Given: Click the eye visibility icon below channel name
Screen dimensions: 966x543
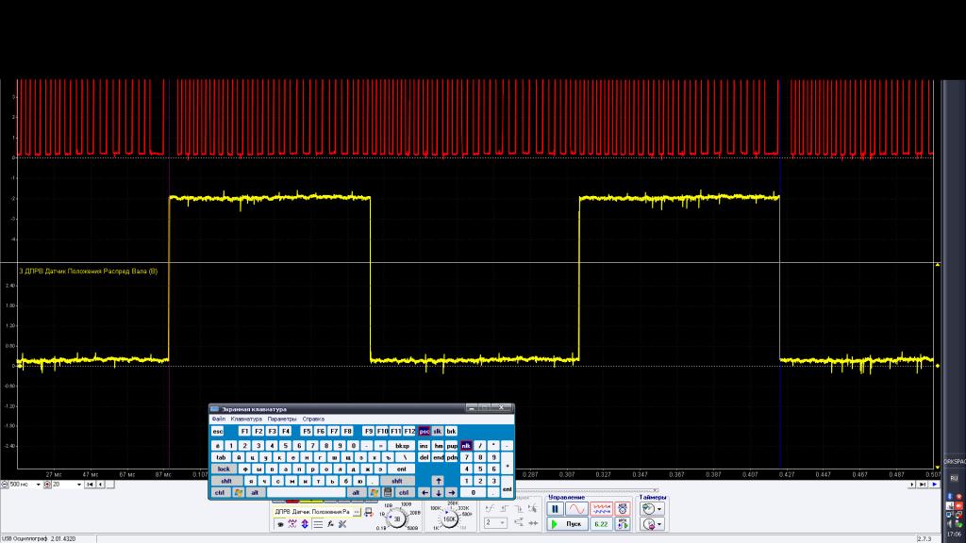Looking at the screenshot, I should pos(280,524).
